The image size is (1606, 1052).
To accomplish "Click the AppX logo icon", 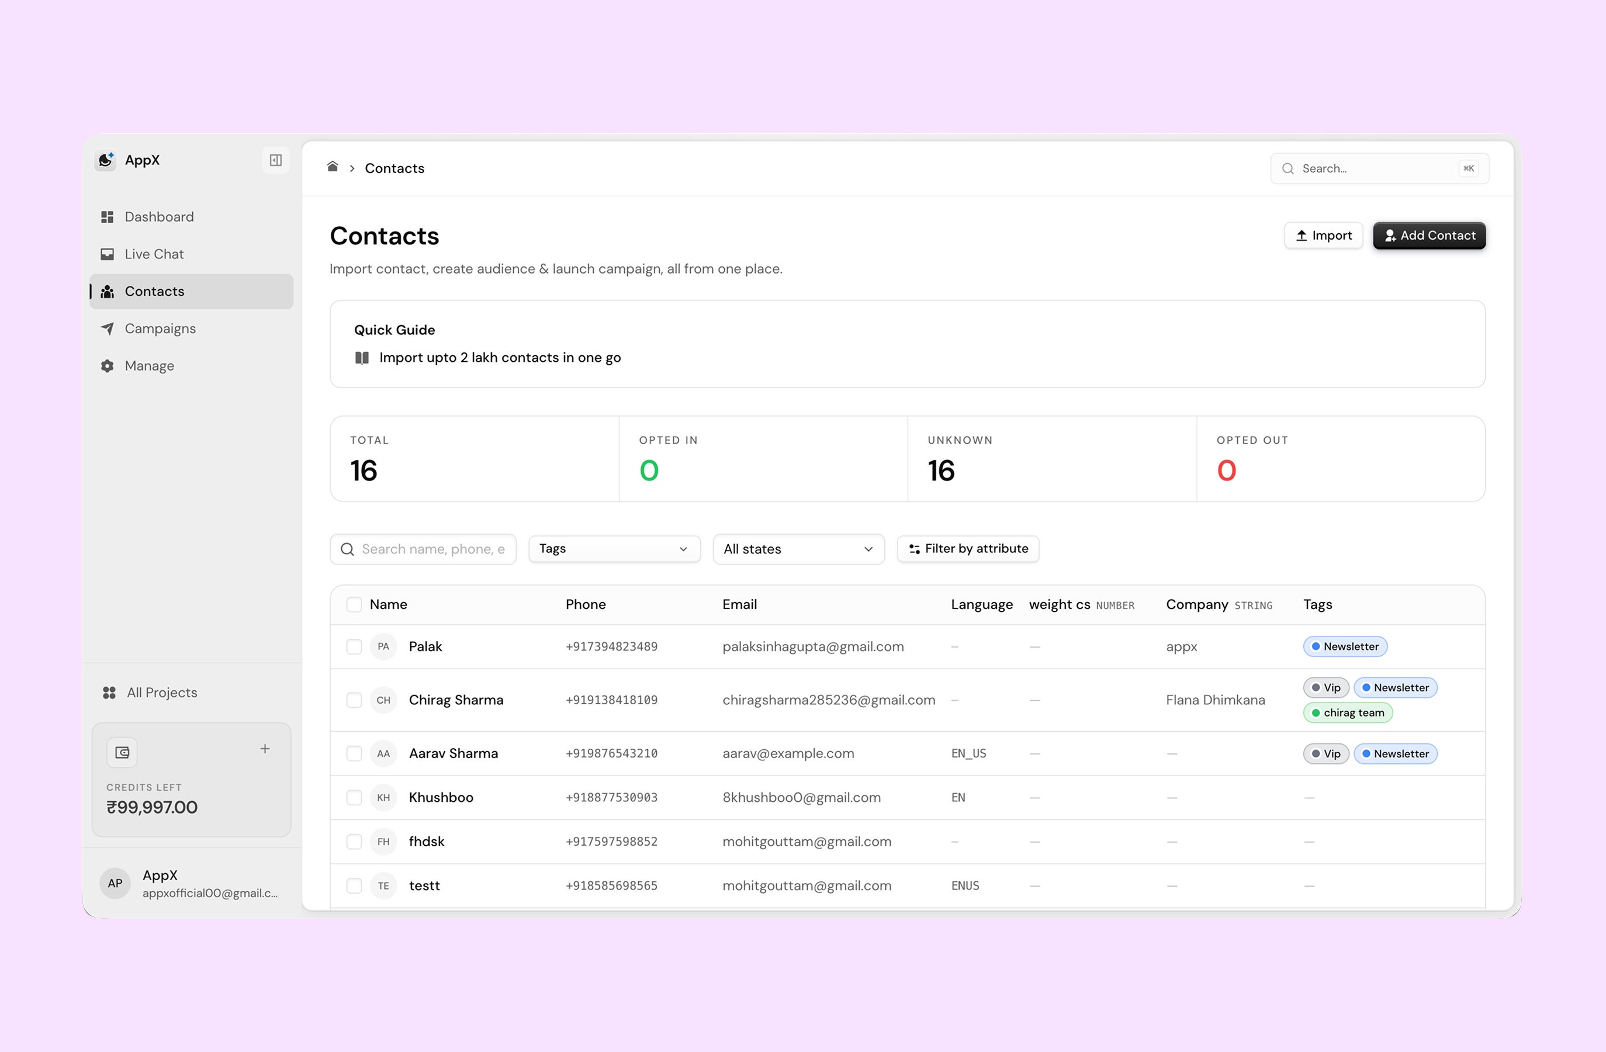I will (105, 160).
